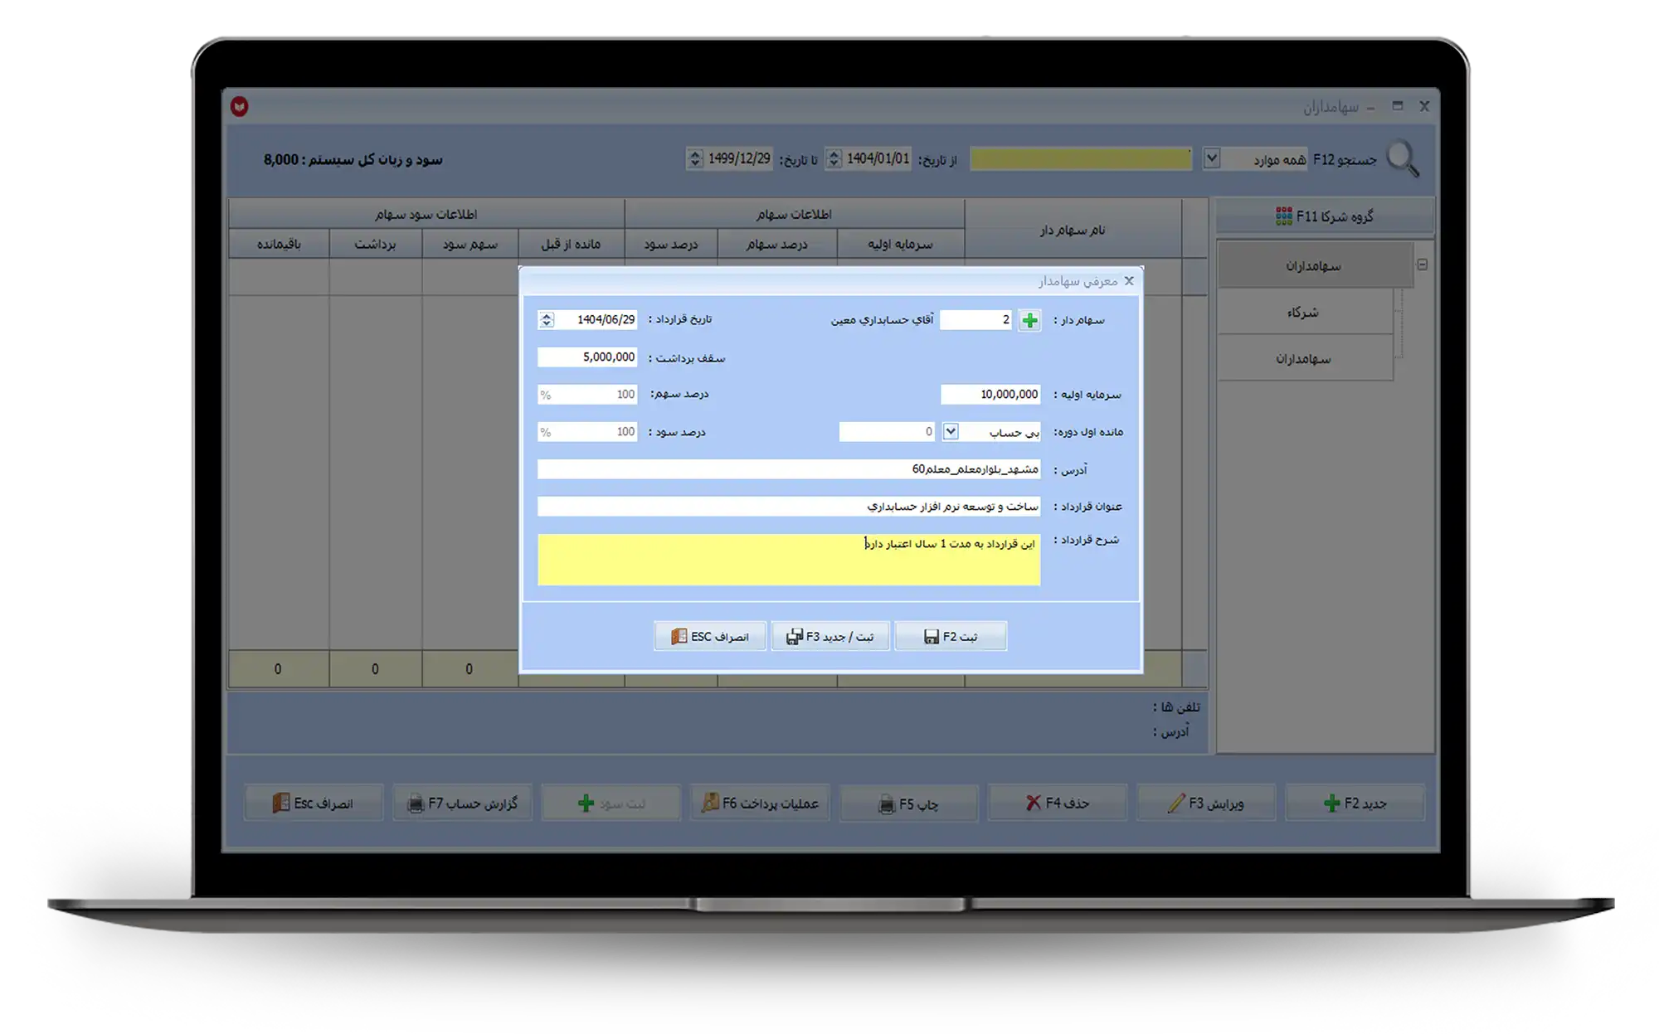Click the F3 edit pencil button
The height and width of the screenshot is (1034, 1659).
point(1205,803)
